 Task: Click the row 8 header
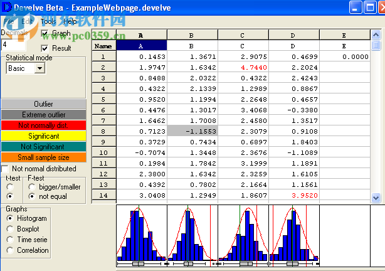pyautogui.click(x=103, y=131)
